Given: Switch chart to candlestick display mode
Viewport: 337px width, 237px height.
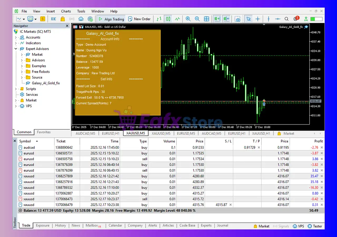Looking at the screenshot, I should tap(168, 19).
